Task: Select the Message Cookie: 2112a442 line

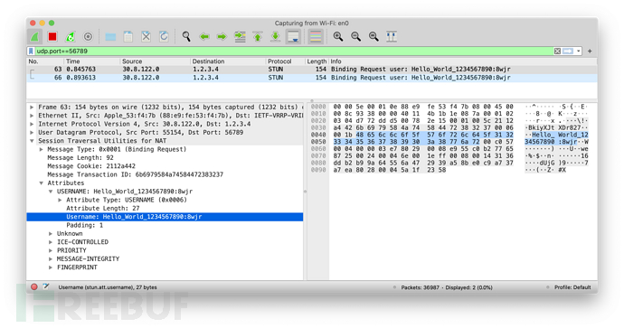Action: (91, 166)
